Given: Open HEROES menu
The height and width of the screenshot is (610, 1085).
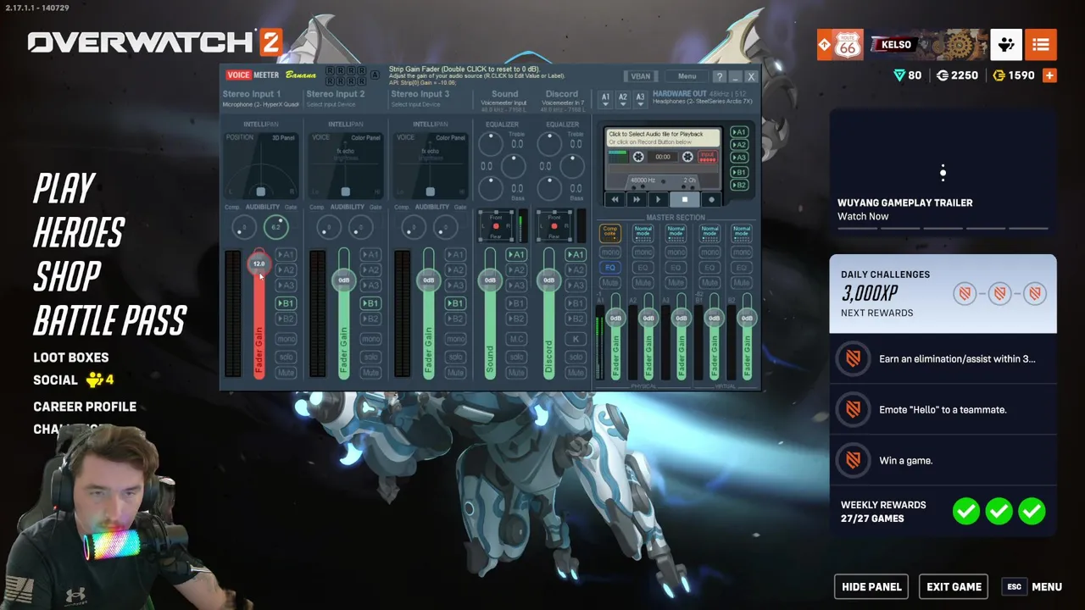Looking at the screenshot, I should click(79, 232).
